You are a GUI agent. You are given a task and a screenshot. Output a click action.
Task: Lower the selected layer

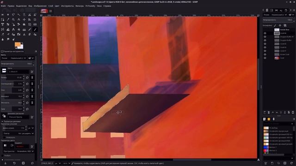pyautogui.click(x=277, y=113)
